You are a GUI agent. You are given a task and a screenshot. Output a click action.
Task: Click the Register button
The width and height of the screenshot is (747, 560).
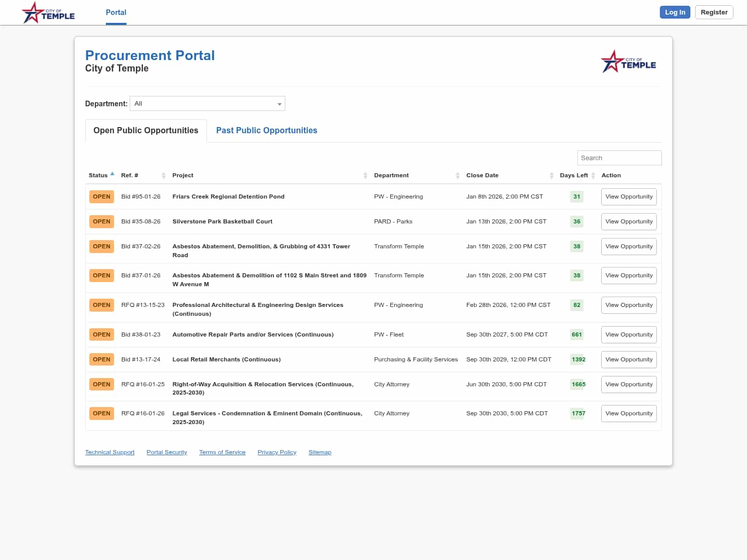[x=714, y=12]
